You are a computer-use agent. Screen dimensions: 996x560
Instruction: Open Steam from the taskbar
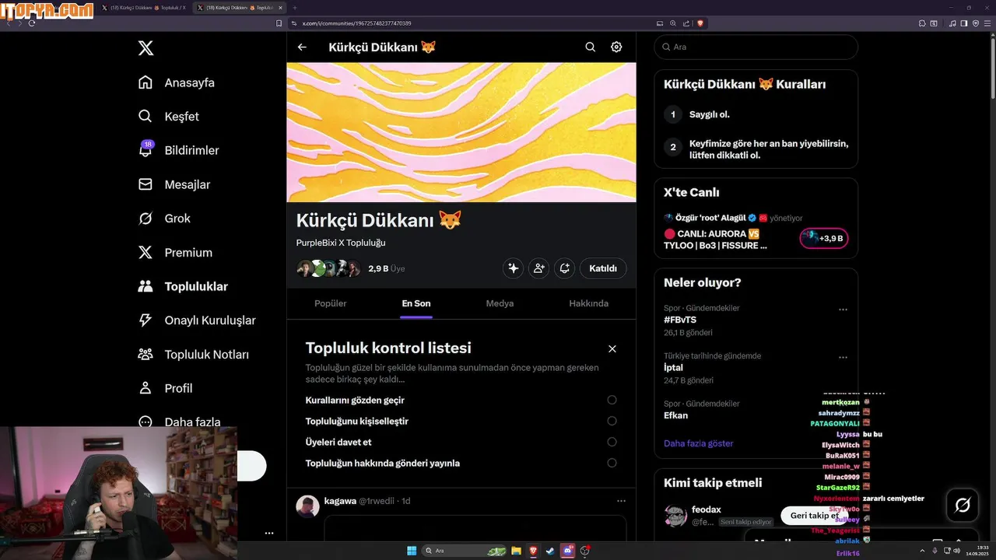[x=551, y=551]
